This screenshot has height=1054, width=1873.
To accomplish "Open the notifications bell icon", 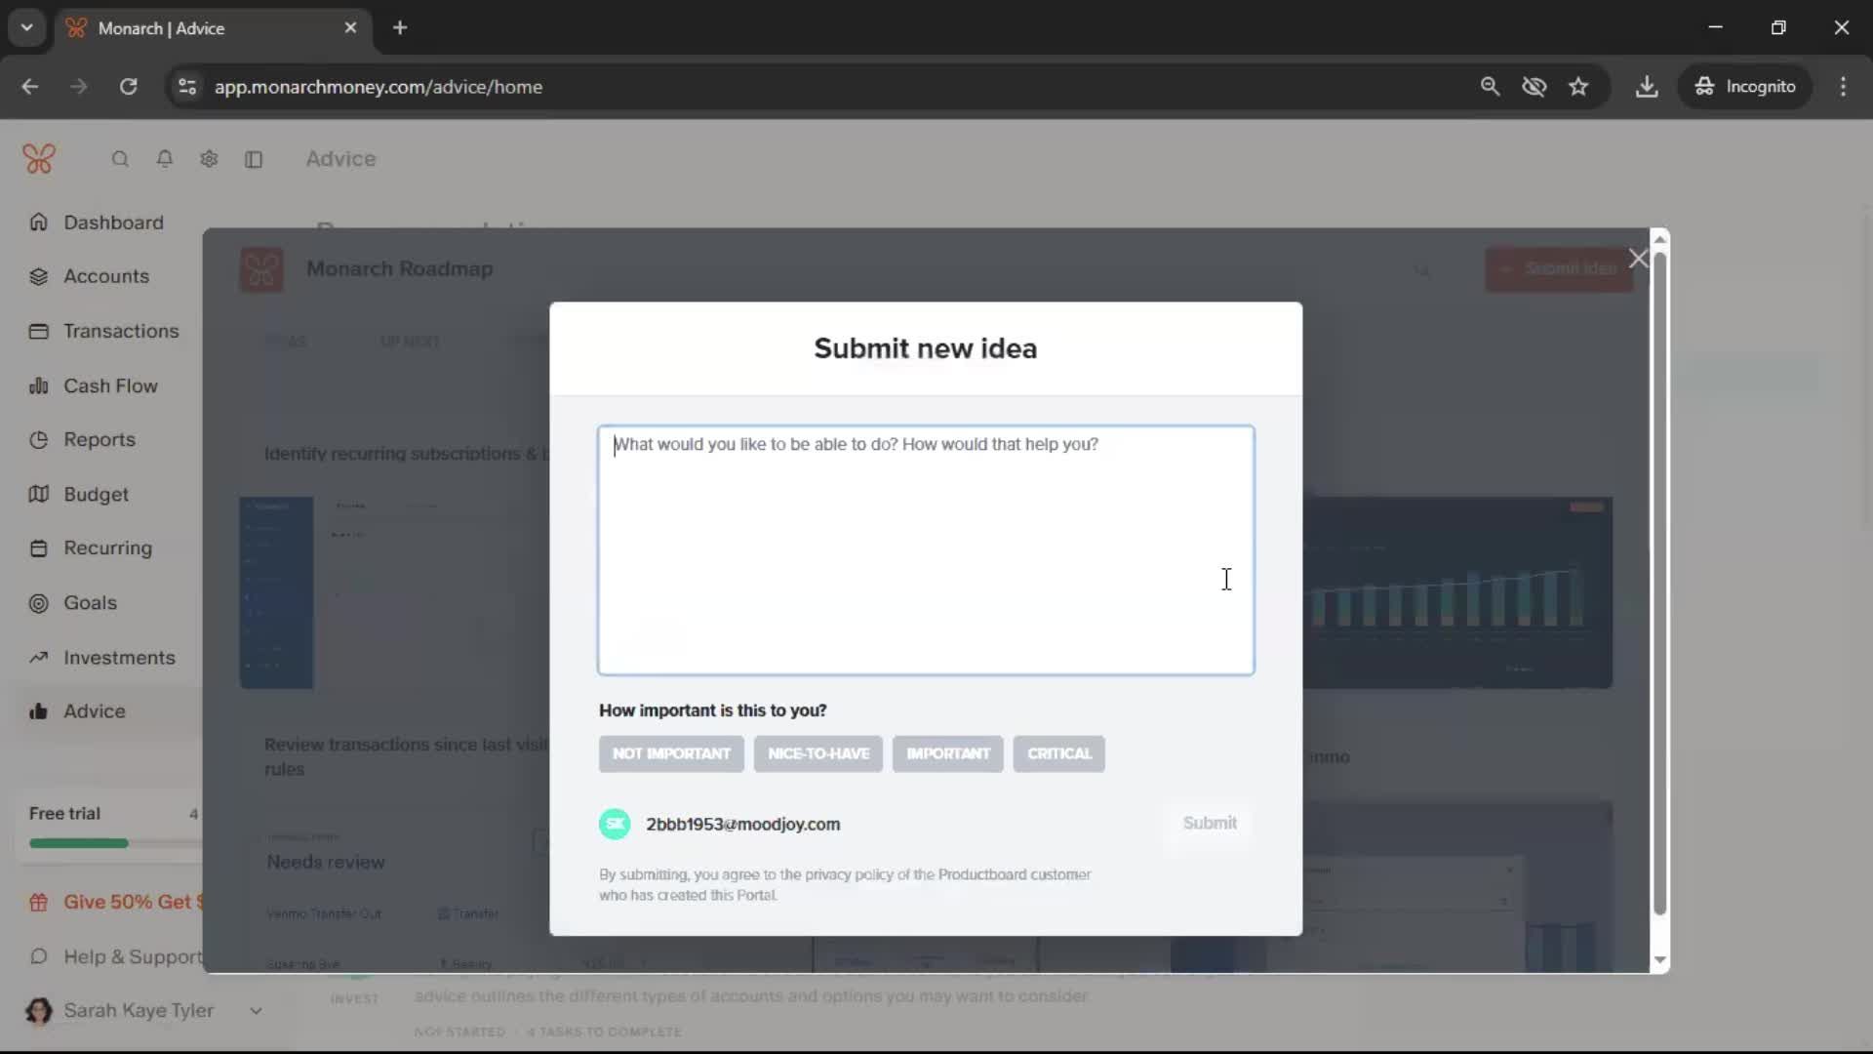I will tap(165, 159).
